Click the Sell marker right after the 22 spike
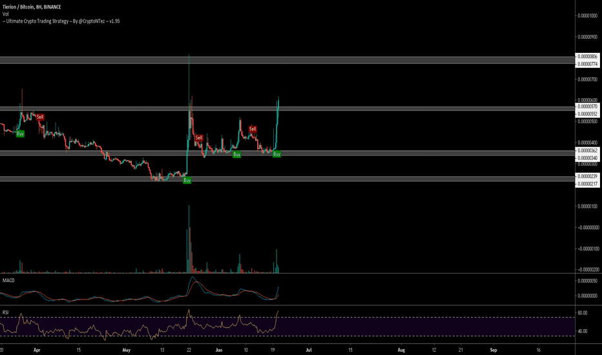602x355 pixels. 198,137
